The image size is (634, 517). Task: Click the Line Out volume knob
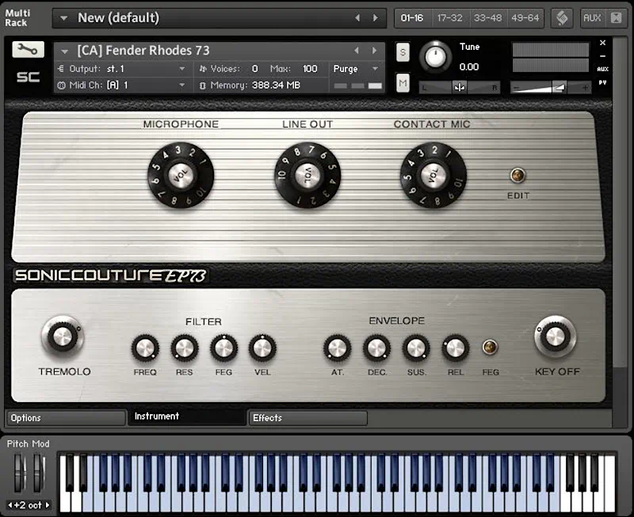(x=307, y=175)
